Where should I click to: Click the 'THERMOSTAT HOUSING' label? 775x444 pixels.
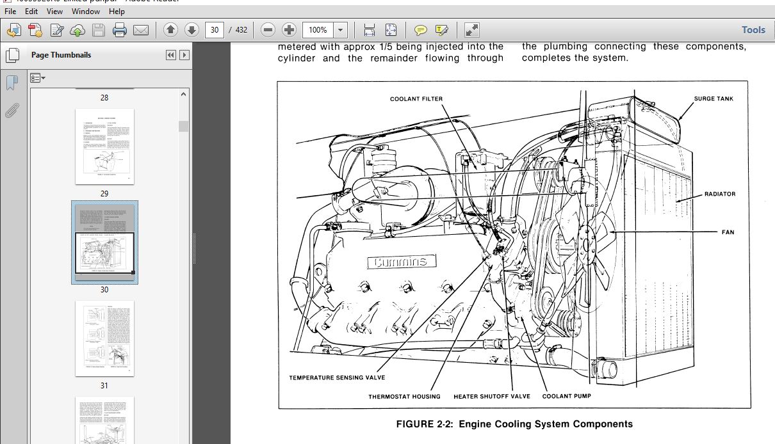click(x=404, y=397)
